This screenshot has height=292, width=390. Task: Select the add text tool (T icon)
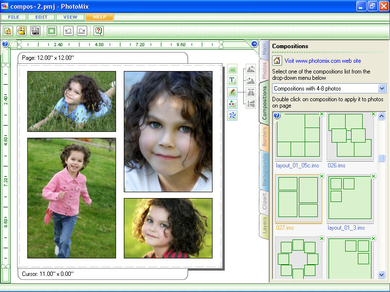click(233, 80)
